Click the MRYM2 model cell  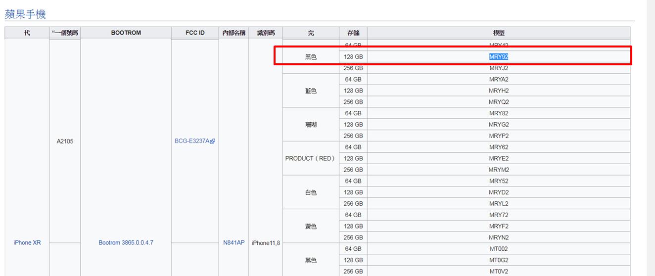pos(498,170)
